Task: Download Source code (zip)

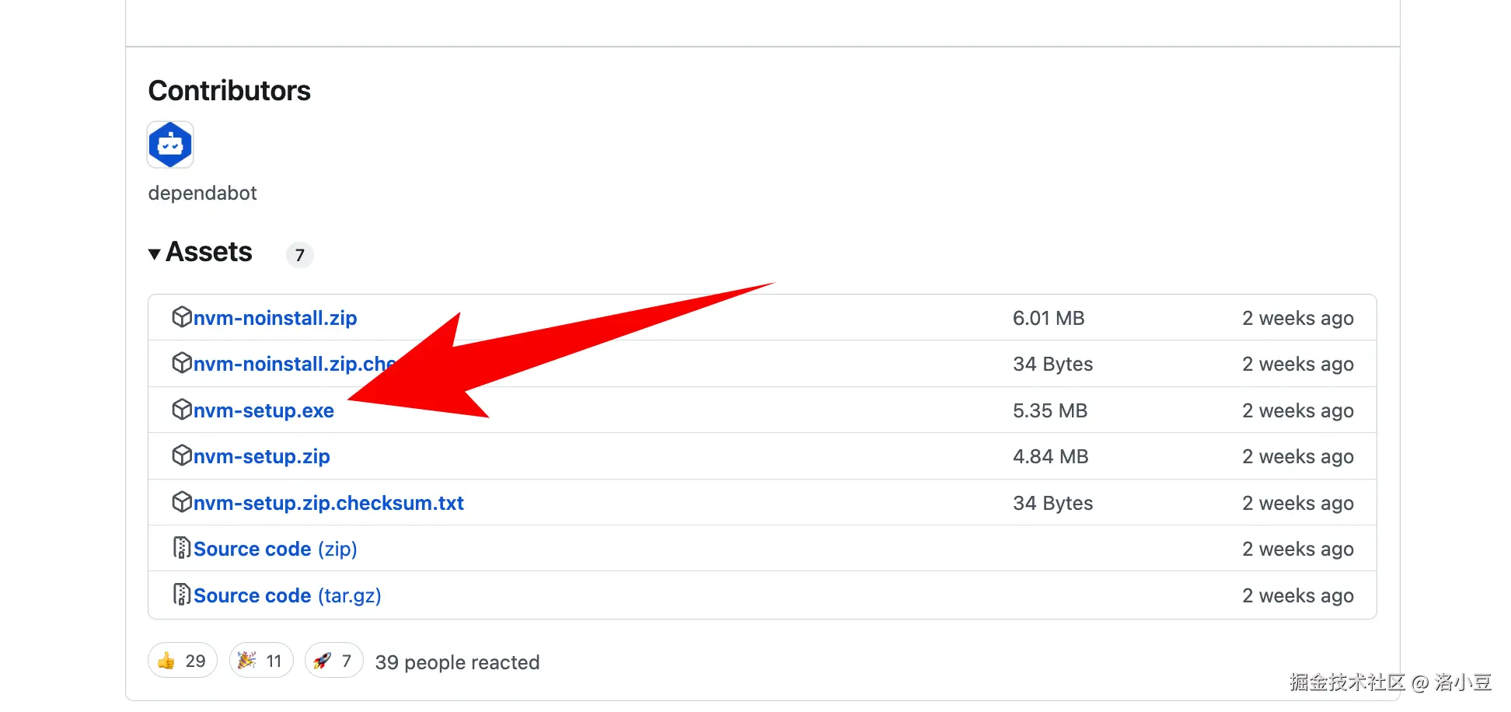Action: pos(275,549)
